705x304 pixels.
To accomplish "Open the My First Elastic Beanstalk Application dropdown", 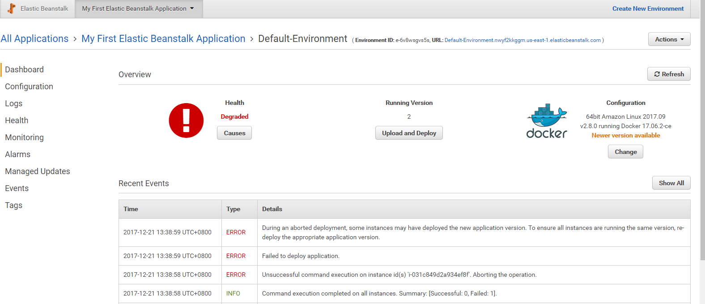I will pyautogui.click(x=138, y=8).
